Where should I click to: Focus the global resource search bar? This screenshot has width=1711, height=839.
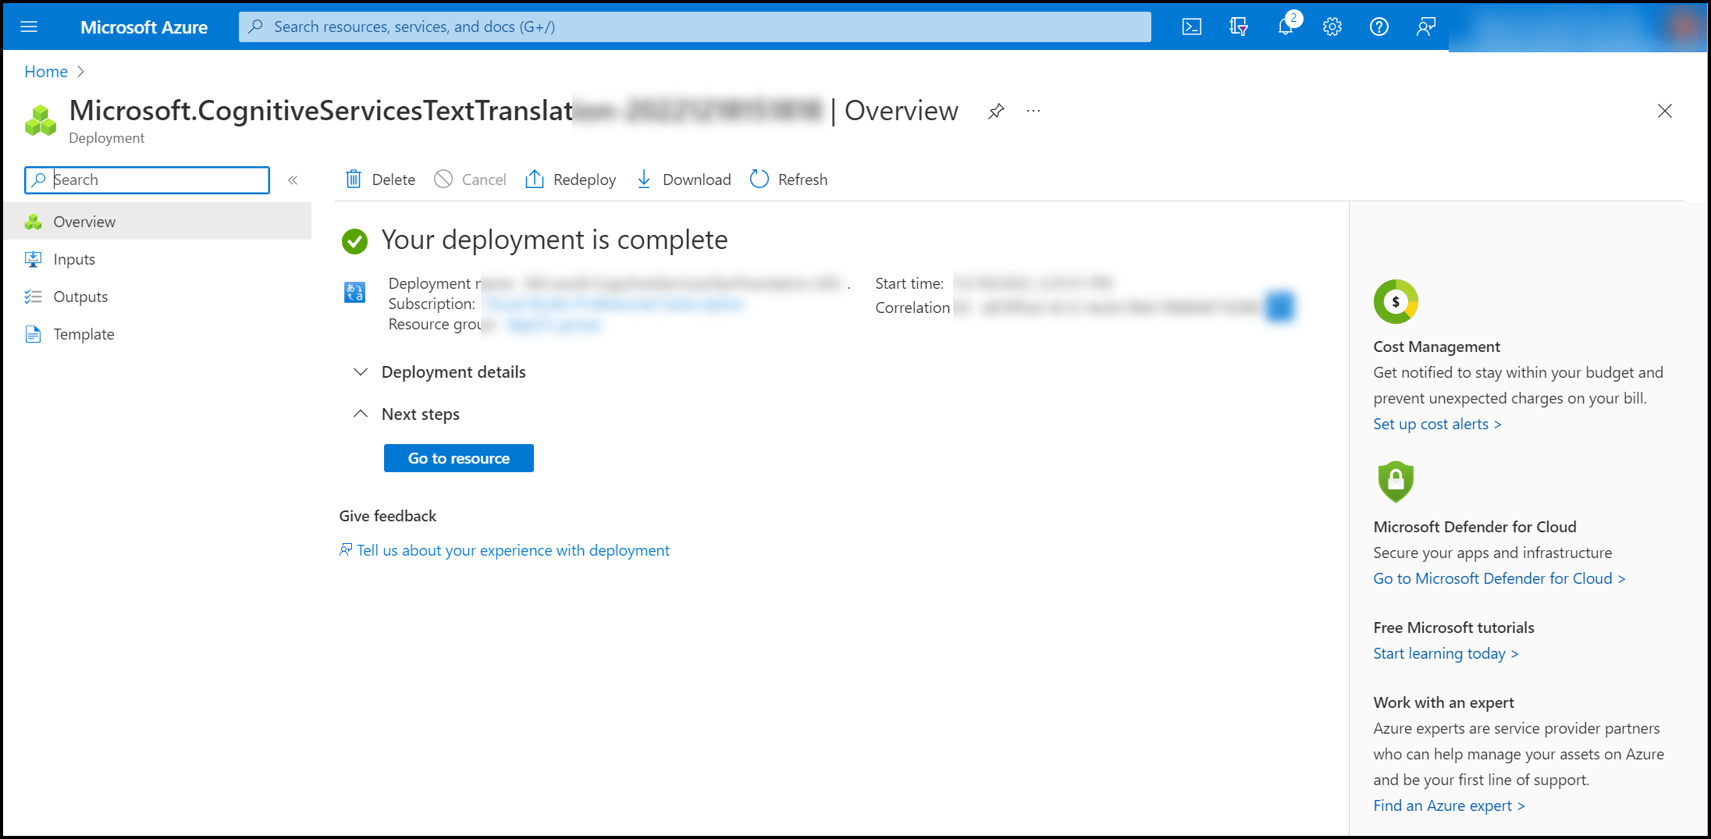click(x=695, y=27)
